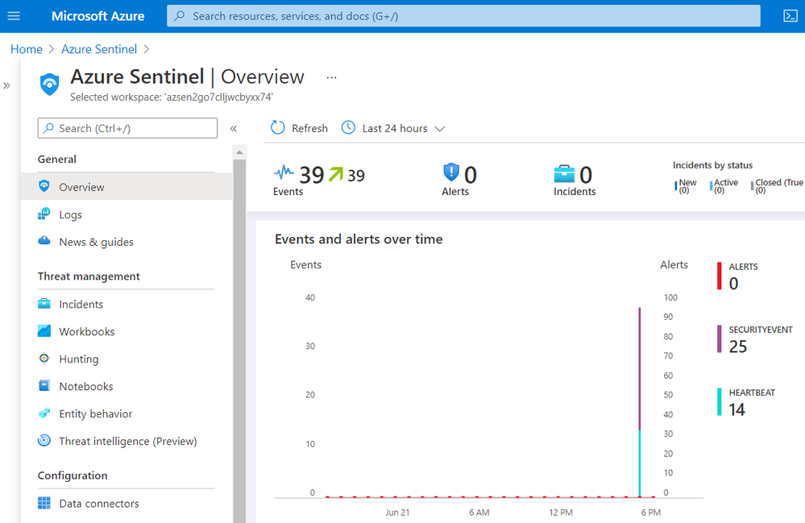Click the chevron after Azure Sentinel breadcrumb
Viewport: 805px width, 523px height.
pos(147,49)
